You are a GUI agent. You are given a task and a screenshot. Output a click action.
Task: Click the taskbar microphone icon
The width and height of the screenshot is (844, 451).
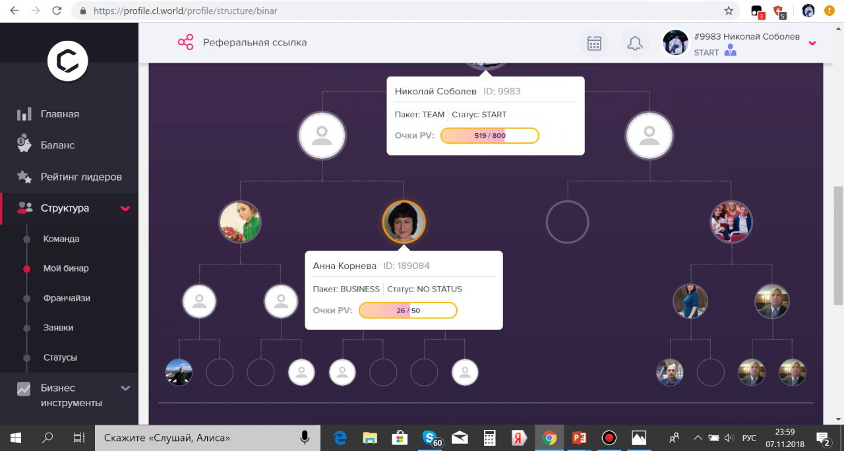coord(305,437)
